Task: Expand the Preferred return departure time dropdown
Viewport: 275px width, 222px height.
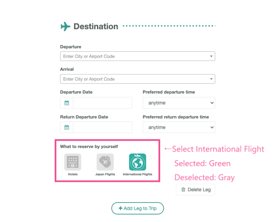Action: [x=179, y=127]
